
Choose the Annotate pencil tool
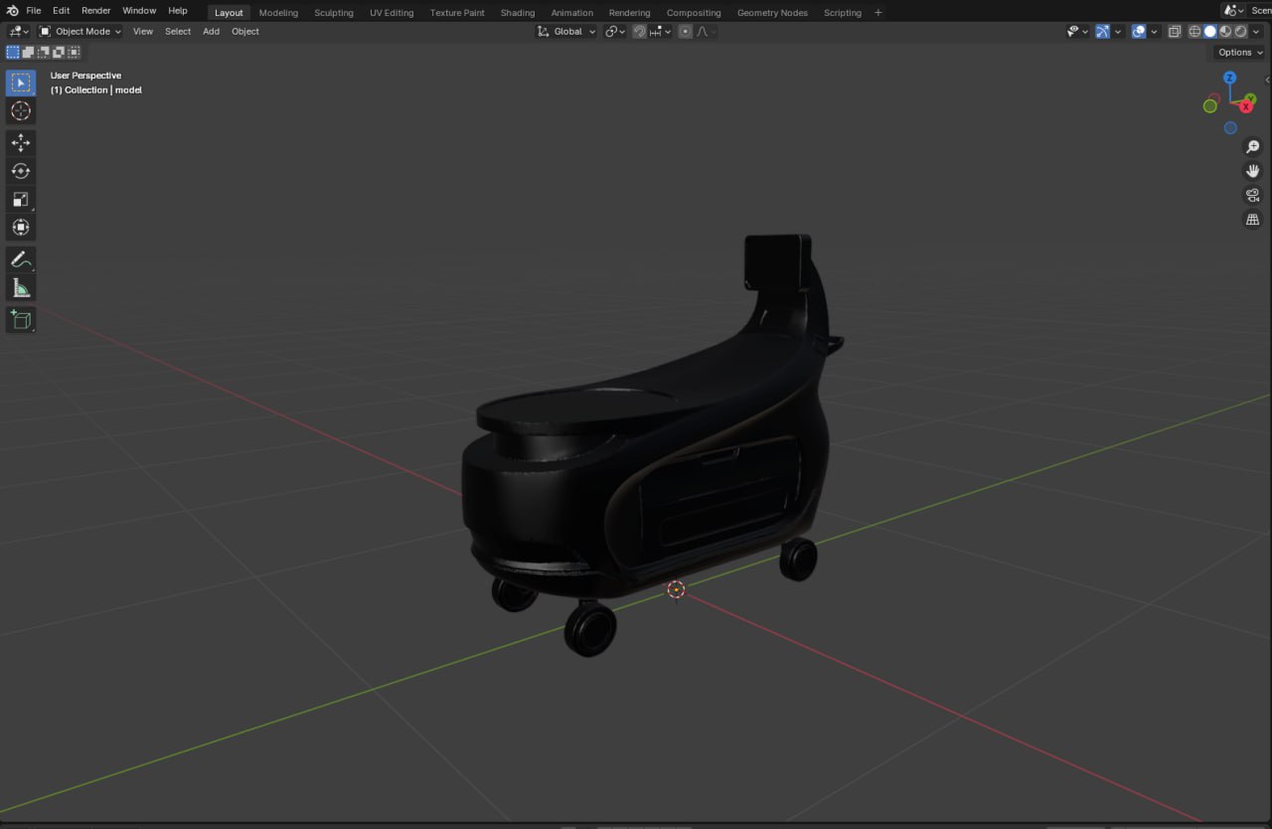[x=21, y=259]
